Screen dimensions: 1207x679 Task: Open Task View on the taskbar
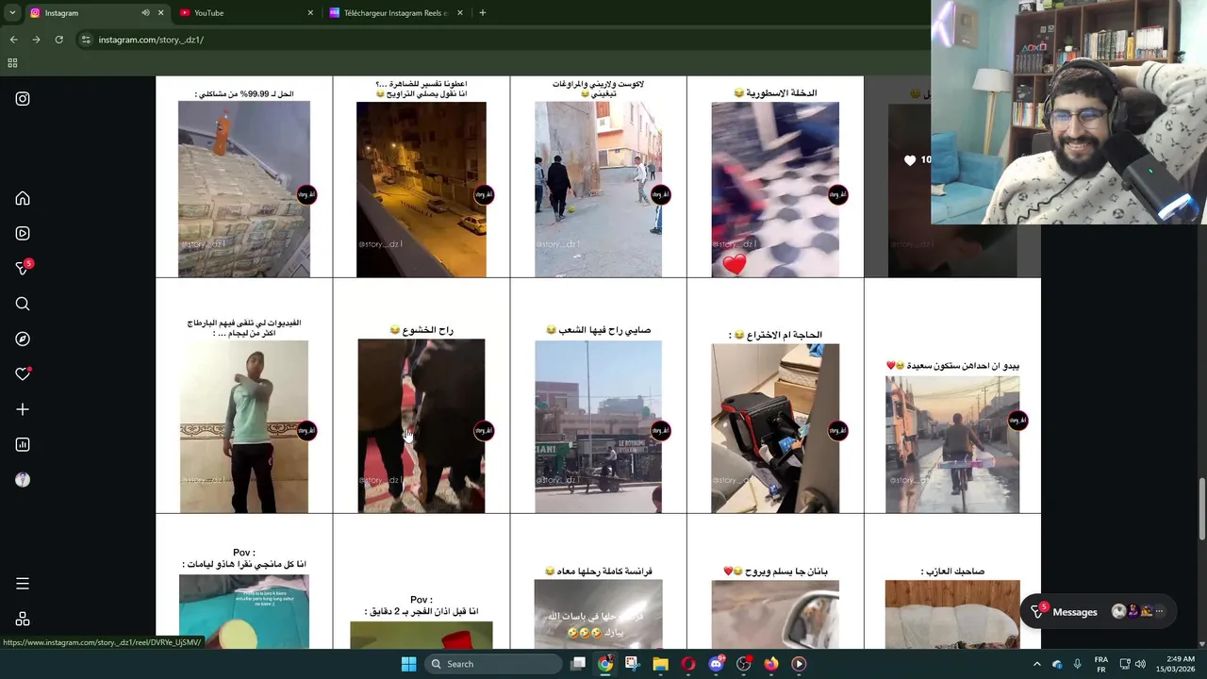(578, 664)
